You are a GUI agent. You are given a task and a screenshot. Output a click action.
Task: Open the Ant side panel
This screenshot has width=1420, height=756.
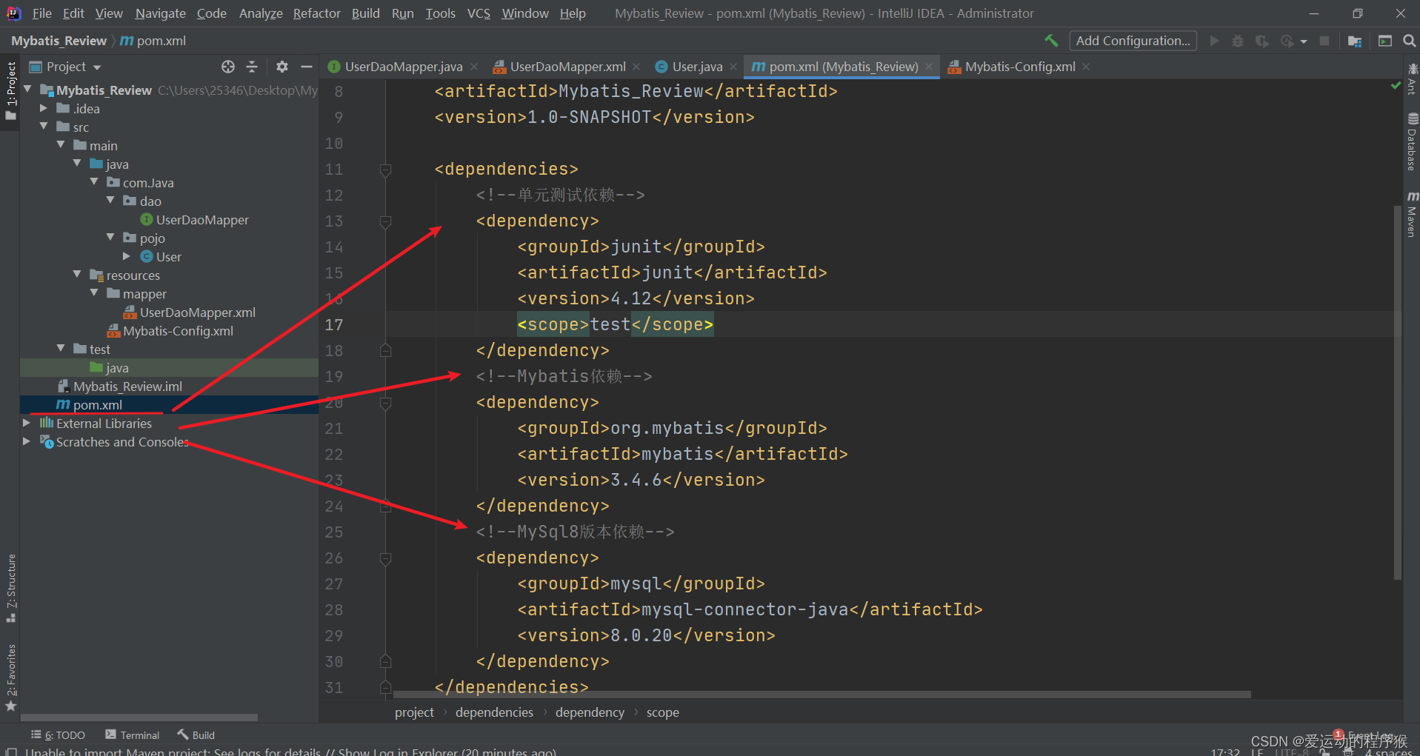coord(1412,78)
